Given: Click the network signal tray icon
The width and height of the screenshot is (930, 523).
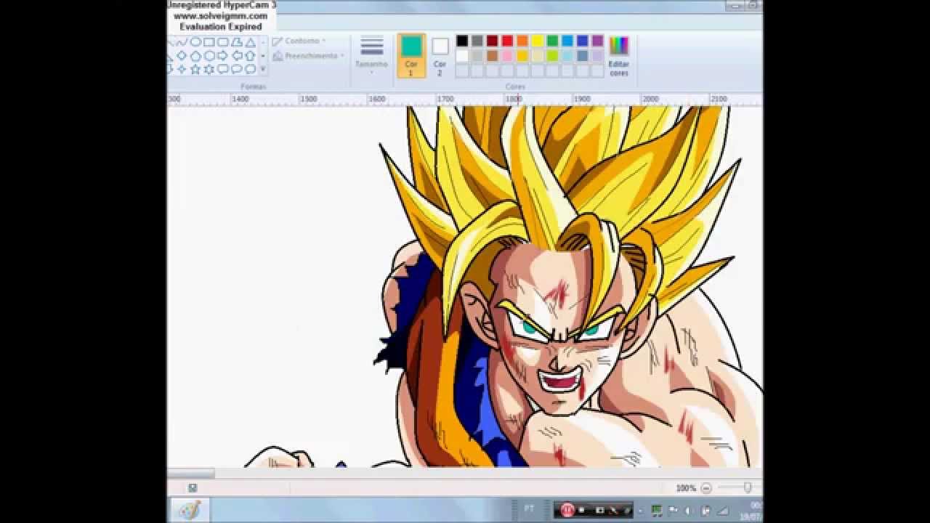Looking at the screenshot, I should (723, 510).
